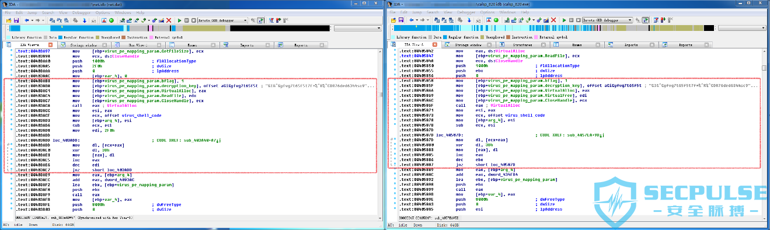Stop process icon in left IDA window

[194, 20]
